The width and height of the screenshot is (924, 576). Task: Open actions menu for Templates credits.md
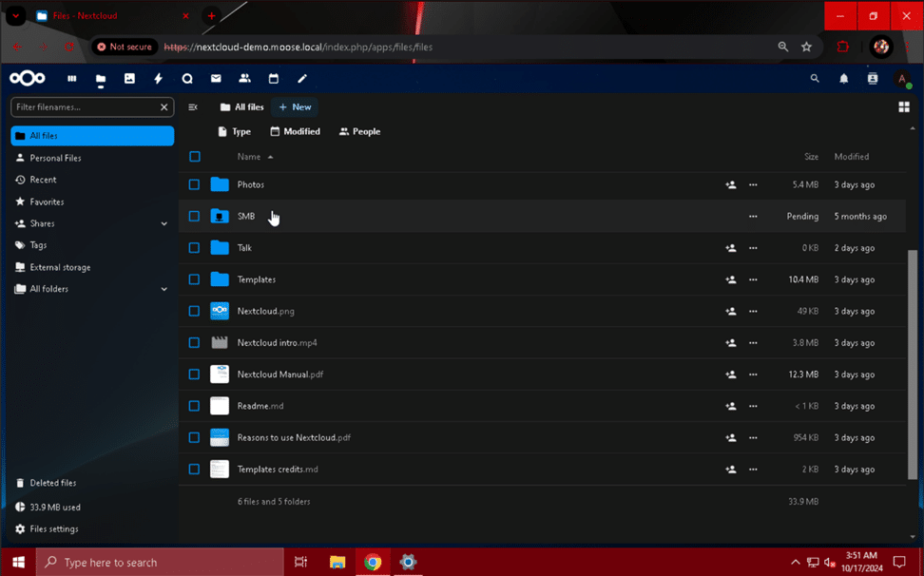(x=753, y=470)
